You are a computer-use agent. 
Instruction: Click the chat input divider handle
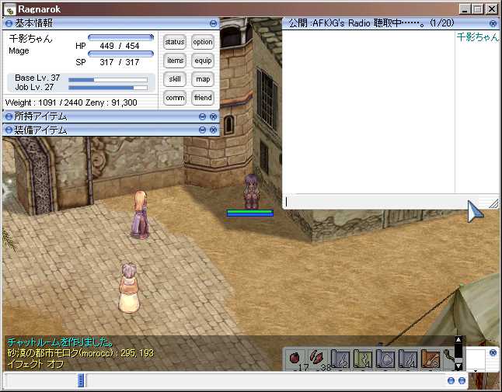point(81,380)
